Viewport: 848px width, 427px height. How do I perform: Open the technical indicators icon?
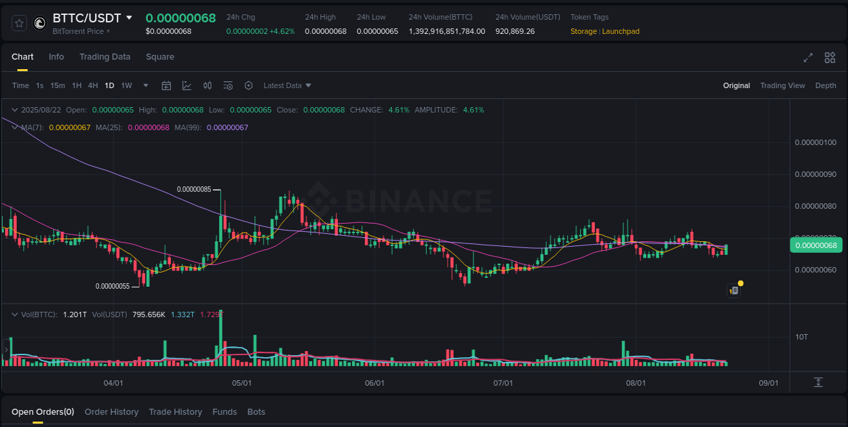coord(208,85)
